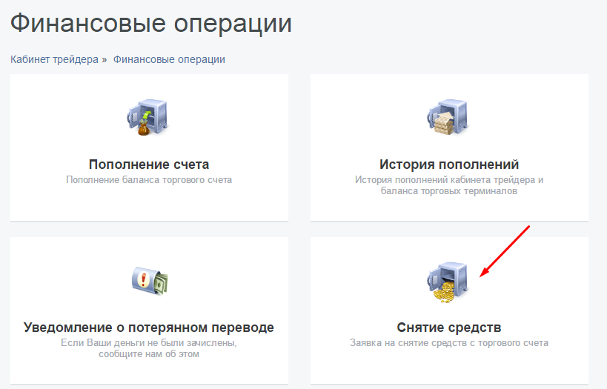Click Финансовые операции breadcrumb item
This screenshot has height=389, width=607.
pyautogui.click(x=169, y=59)
